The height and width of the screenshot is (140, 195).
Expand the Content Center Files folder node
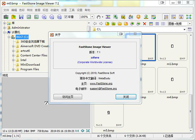coord(13,56)
